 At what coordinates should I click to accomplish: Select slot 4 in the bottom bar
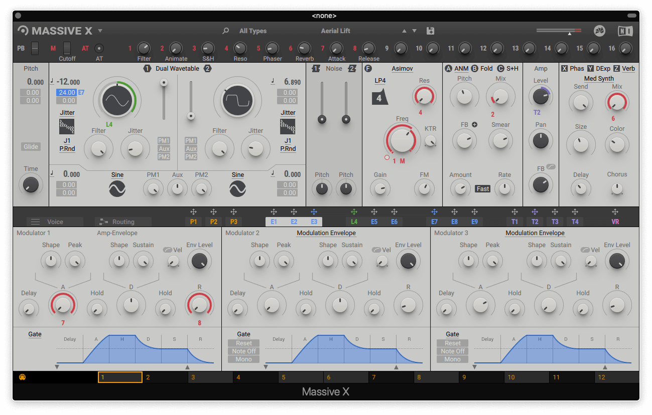(255, 377)
